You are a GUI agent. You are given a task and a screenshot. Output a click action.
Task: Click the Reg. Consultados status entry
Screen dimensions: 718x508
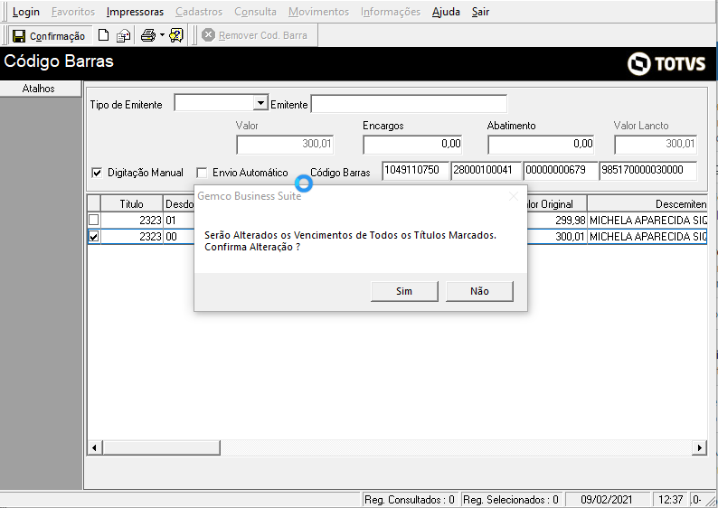pos(410,500)
